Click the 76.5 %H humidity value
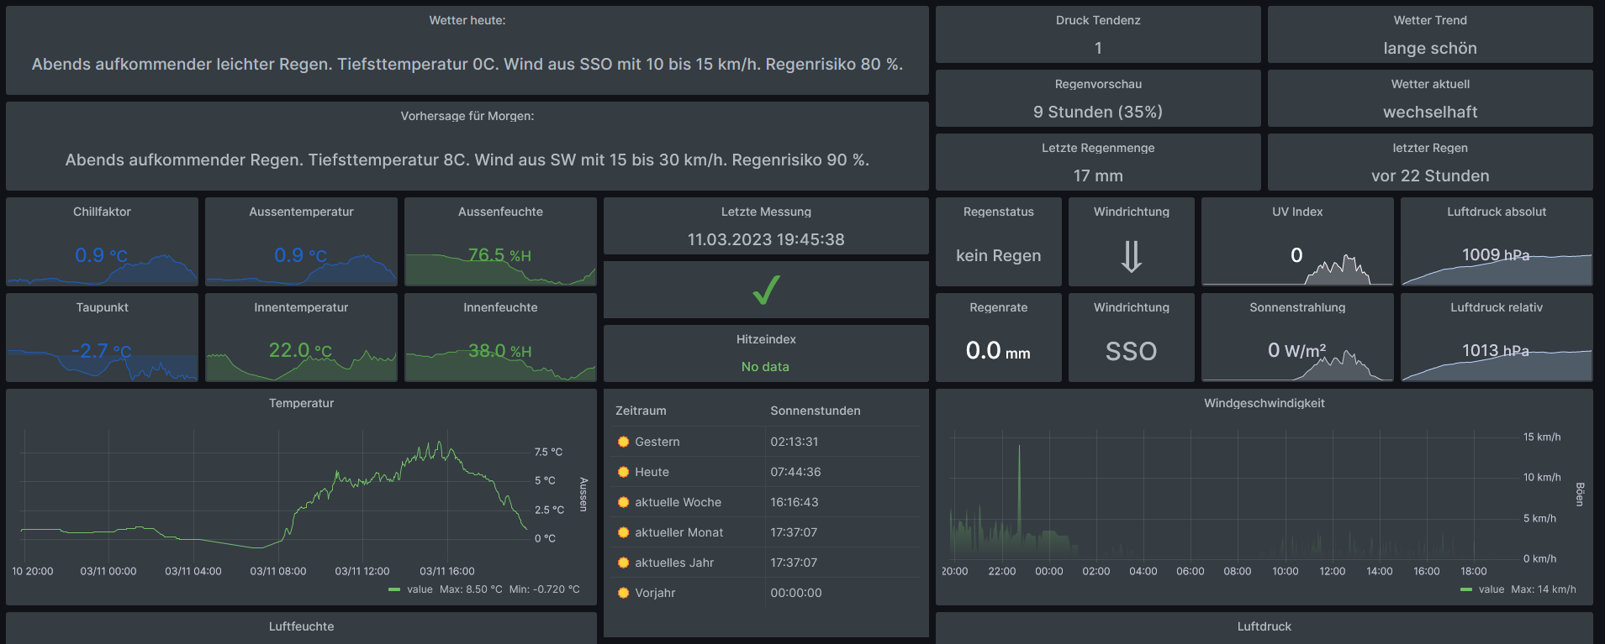1605x644 pixels. 500,255
